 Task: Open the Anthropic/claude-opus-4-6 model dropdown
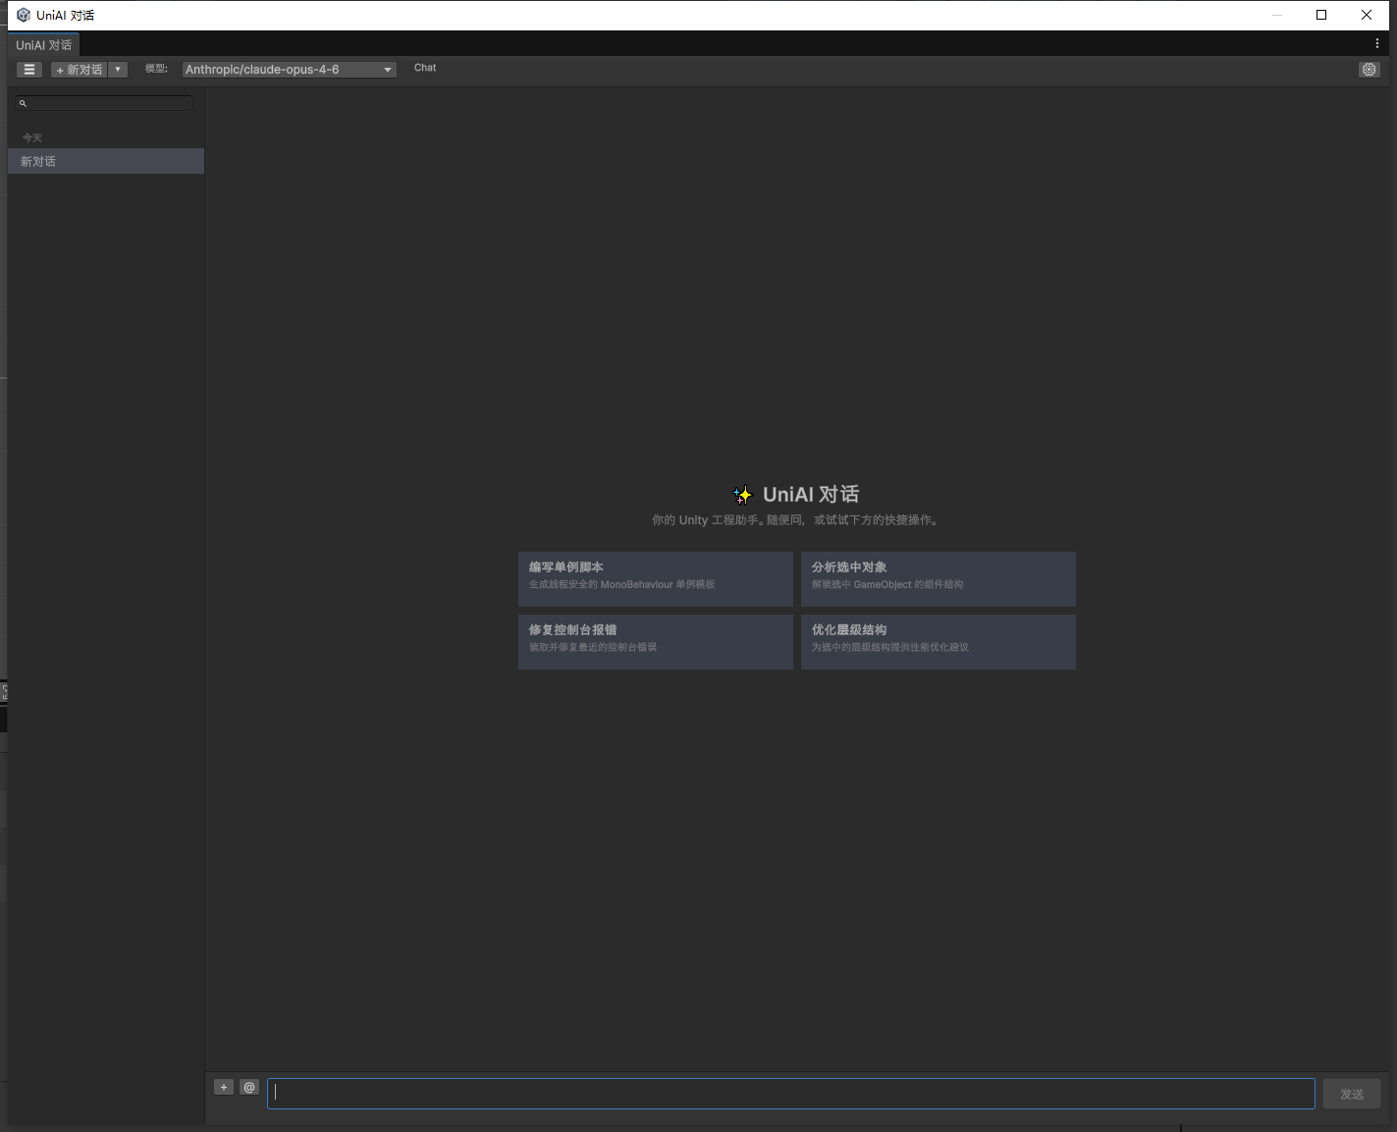[x=290, y=70]
